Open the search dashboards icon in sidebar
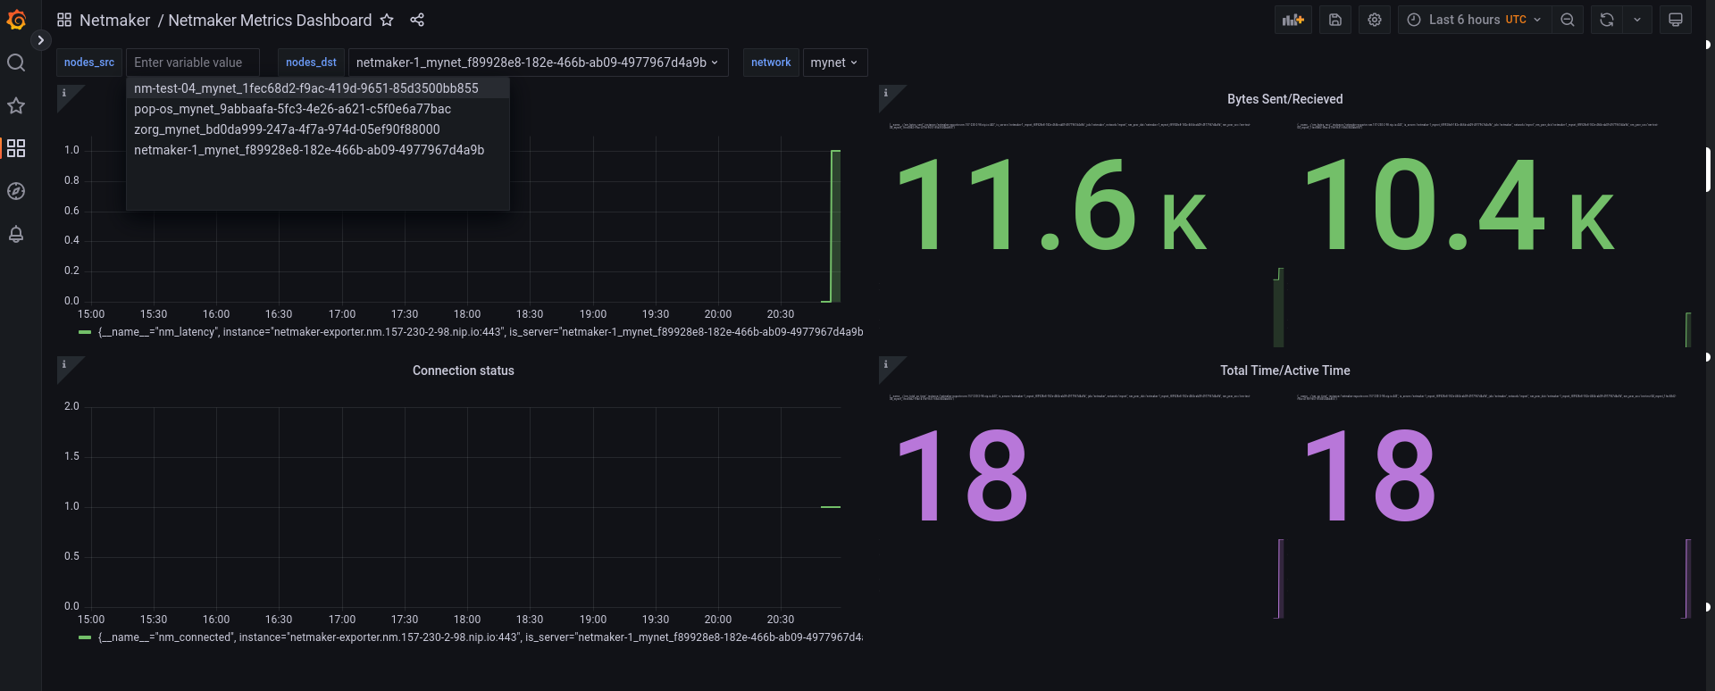Image resolution: width=1715 pixels, height=691 pixels. (16, 62)
